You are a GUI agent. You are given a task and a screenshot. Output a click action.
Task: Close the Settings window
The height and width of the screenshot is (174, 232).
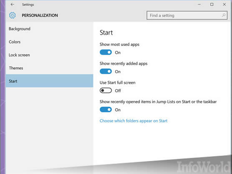click(x=224, y=5)
